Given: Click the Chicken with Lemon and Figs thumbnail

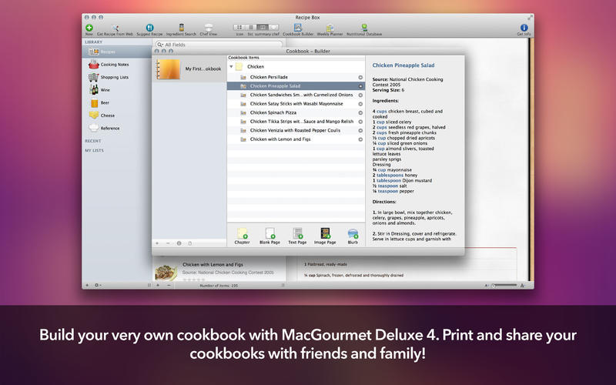Looking at the screenshot, I should 166,273.
